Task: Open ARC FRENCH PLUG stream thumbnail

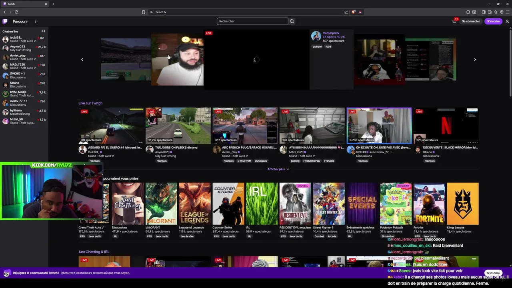Action: coord(245,126)
